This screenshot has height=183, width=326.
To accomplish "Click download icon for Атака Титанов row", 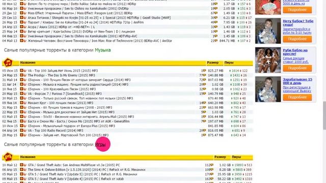I will [x=21, y=18].
